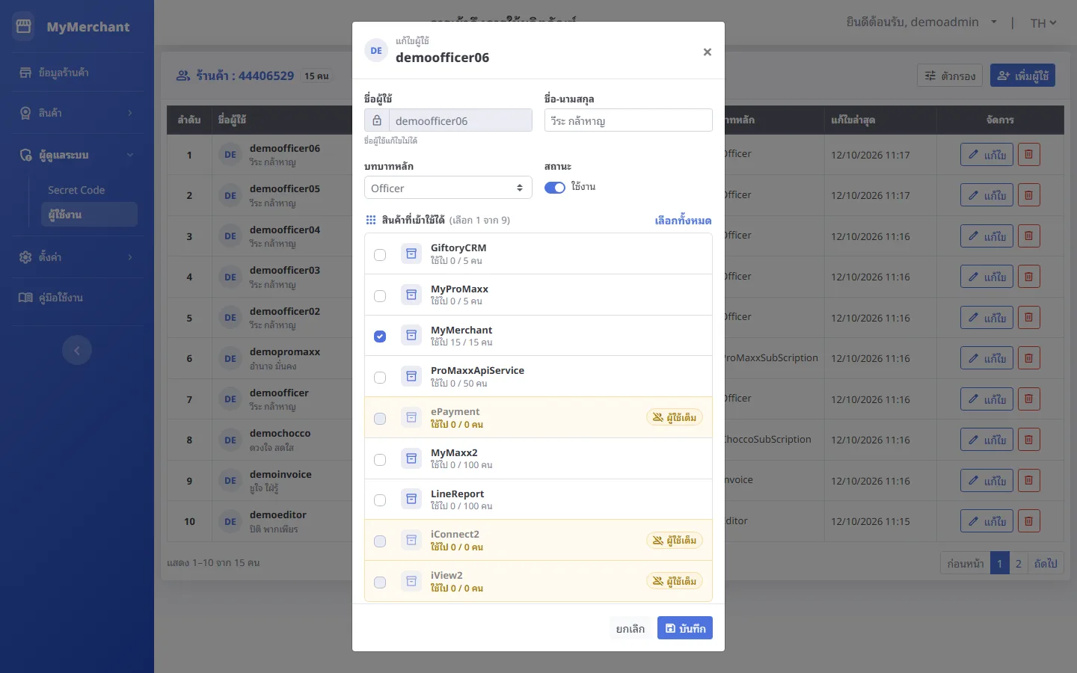
Task: Click the manual book icon in the sidebar
Action: 25,298
